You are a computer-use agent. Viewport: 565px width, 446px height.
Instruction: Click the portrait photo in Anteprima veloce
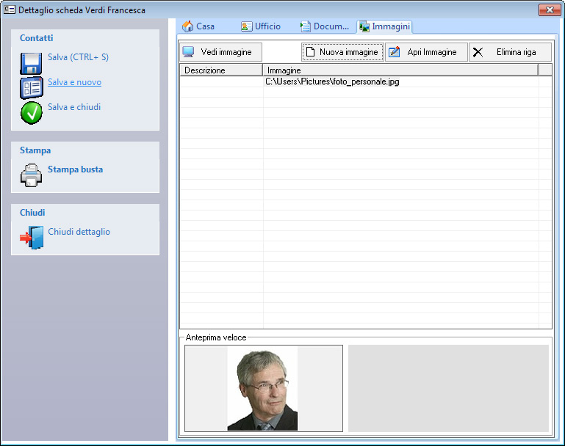[x=262, y=388]
